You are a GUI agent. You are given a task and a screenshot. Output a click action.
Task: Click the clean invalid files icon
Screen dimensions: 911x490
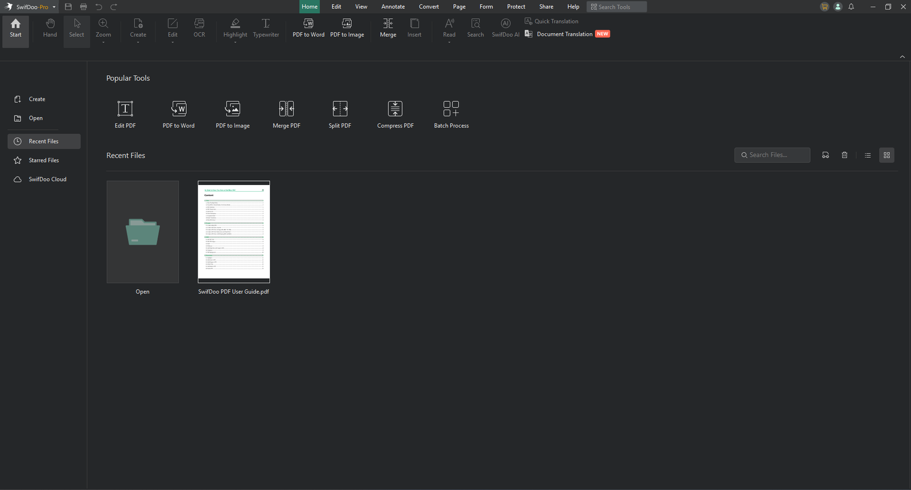click(826, 155)
